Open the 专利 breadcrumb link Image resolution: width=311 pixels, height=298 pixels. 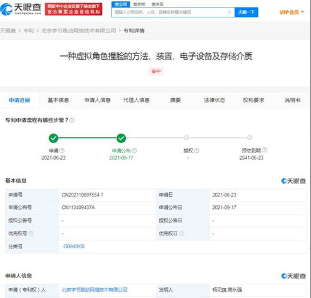[29, 30]
